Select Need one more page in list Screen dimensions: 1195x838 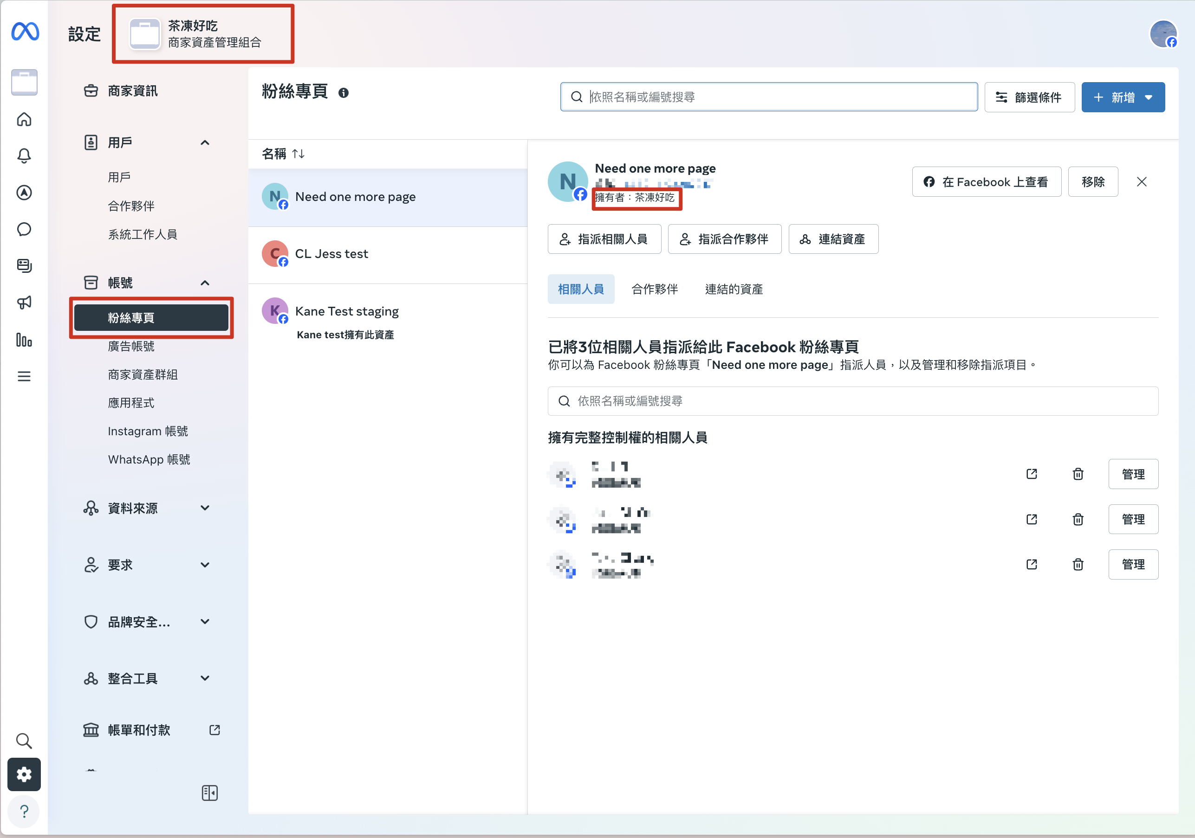coord(388,197)
